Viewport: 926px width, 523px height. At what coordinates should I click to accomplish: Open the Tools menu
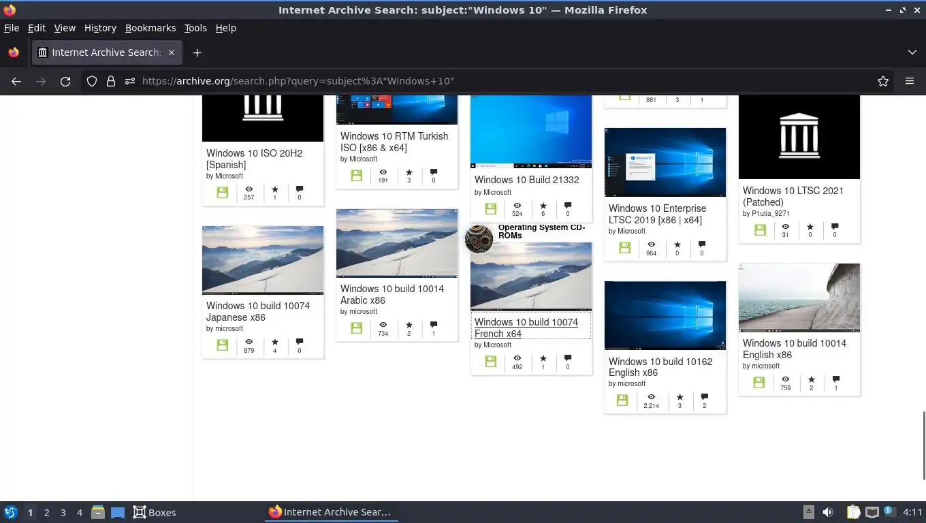click(195, 28)
